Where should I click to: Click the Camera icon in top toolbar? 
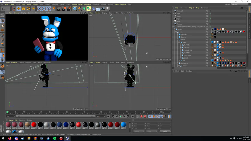coord(103,9)
